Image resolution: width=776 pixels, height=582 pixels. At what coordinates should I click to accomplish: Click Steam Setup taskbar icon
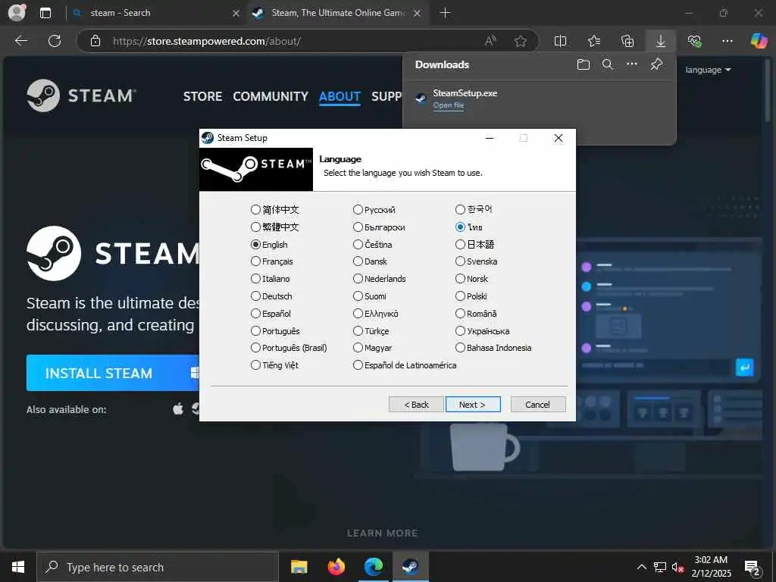(x=410, y=567)
